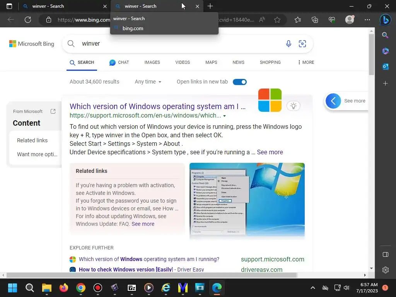Viewport: 396px width, 297px height.
Task: Open Related links in Content panel
Action: tap(32, 140)
